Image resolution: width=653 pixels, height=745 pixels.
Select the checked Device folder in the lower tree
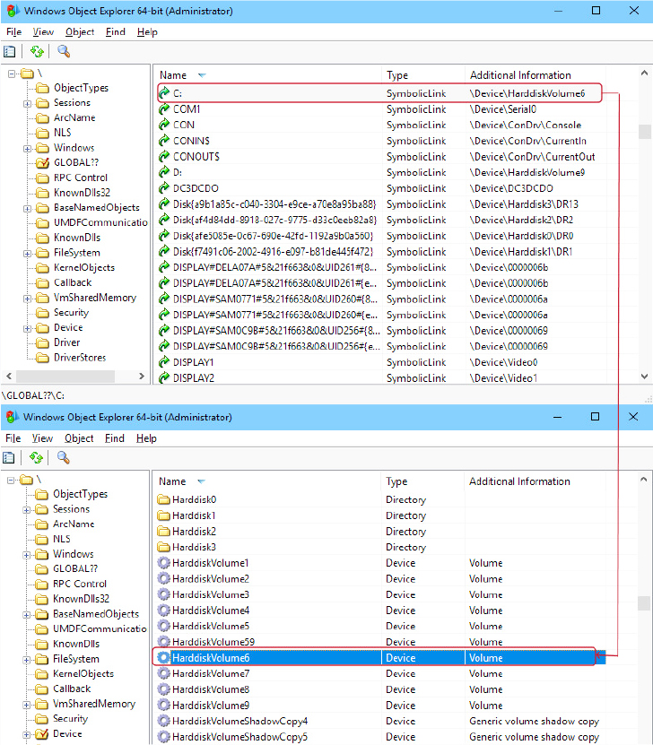(x=42, y=733)
